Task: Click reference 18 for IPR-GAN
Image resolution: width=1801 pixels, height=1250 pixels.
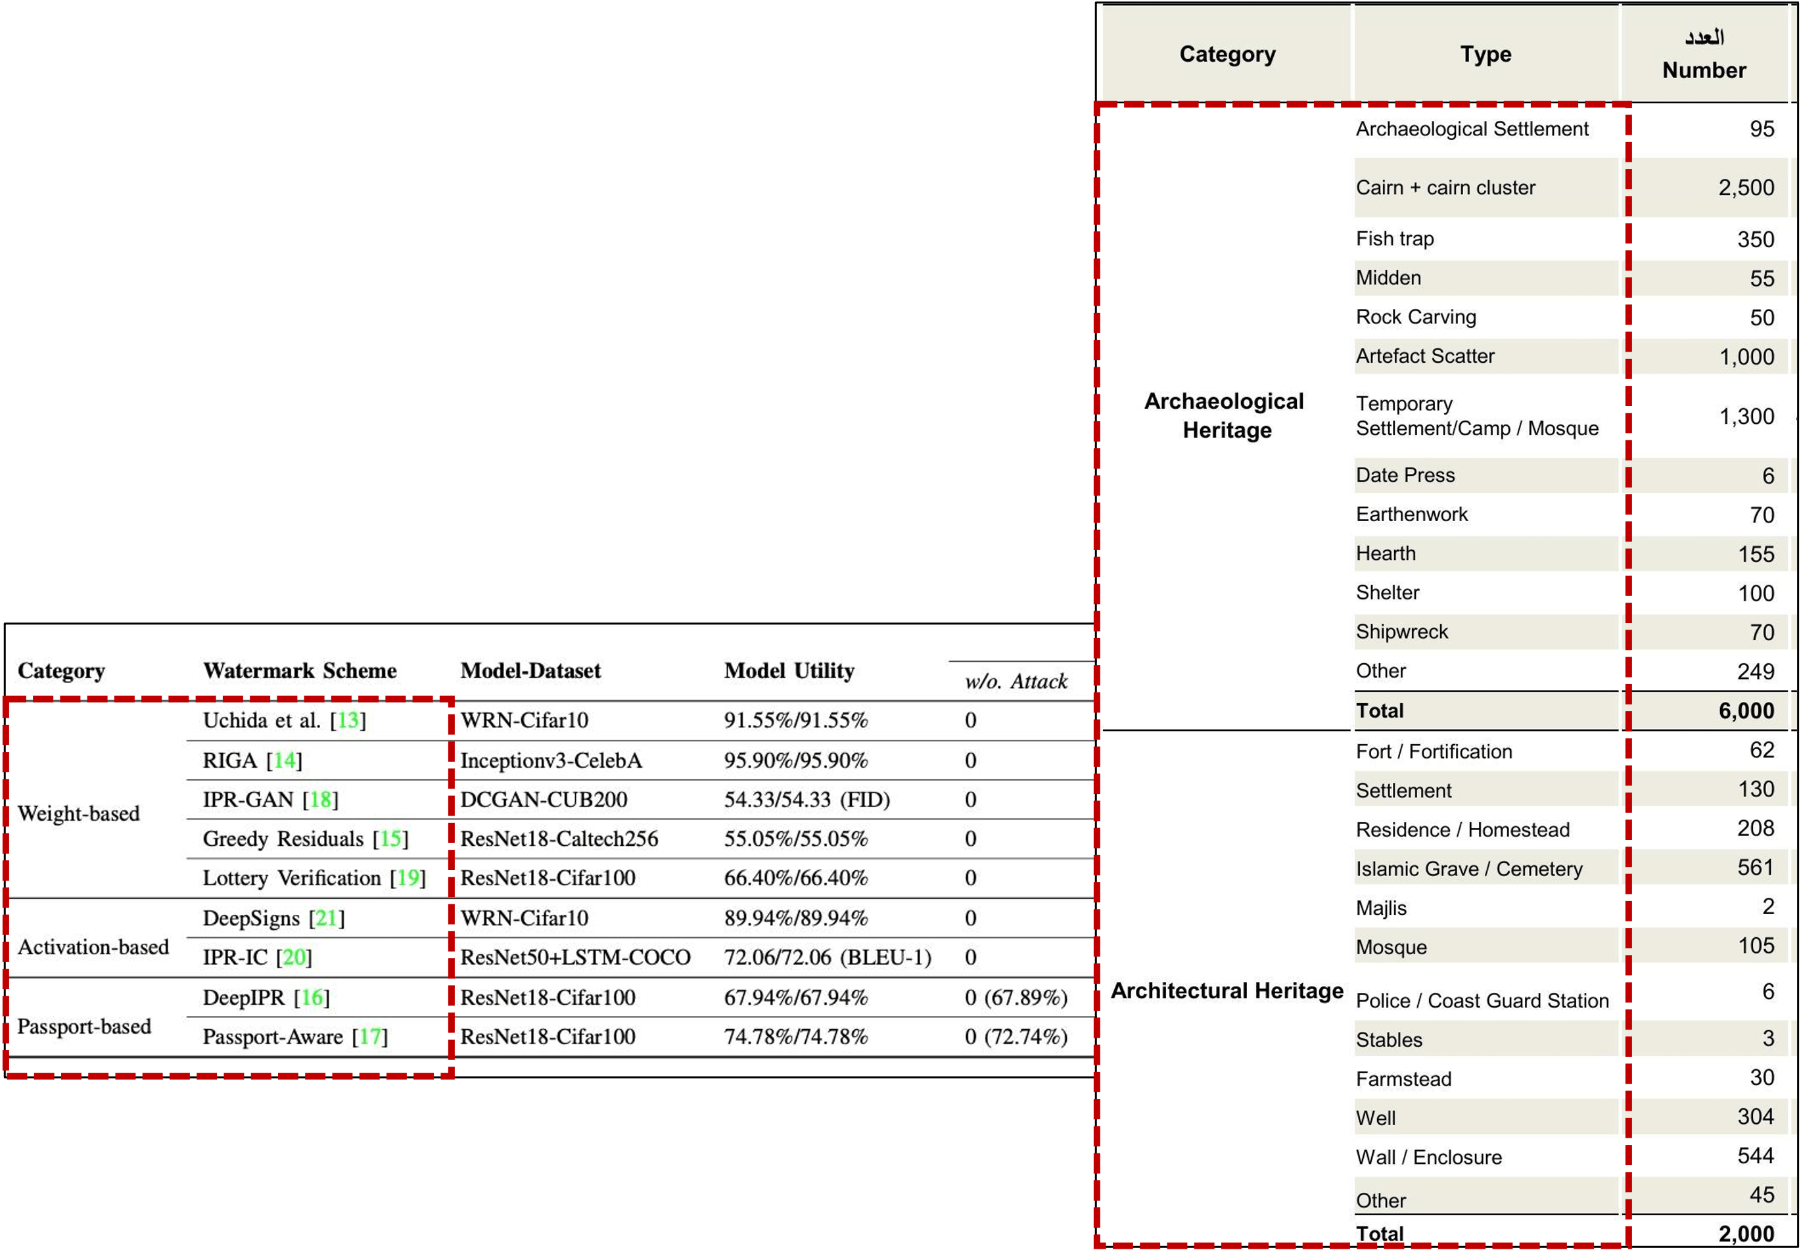Action: click(320, 800)
